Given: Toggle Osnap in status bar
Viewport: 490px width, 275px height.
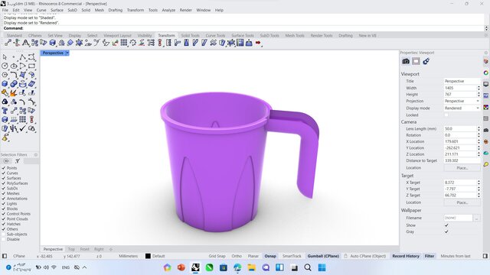Looking at the screenshot, I should [x=270, y=256].
